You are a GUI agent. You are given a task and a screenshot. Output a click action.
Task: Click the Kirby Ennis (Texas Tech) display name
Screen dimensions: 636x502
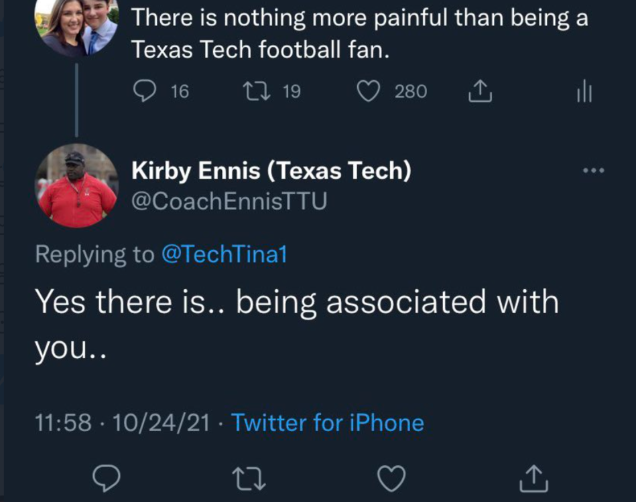point(271,171)
